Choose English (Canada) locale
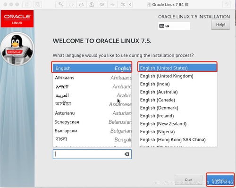Image resolution: width=236 pixels, height=188 pixels. click(178, 100)
